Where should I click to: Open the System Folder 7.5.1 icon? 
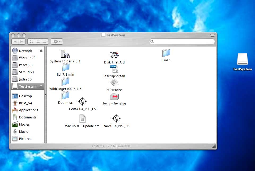[x=65, y=54]
